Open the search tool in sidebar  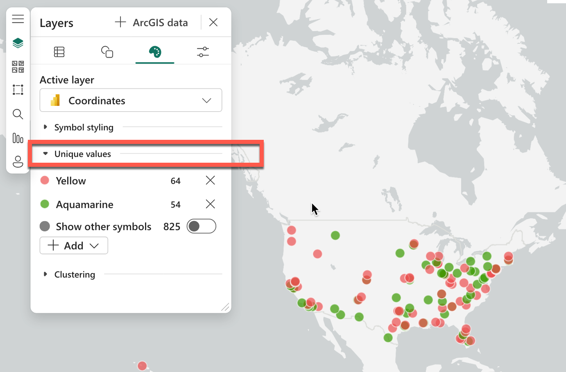click(18, 114)
